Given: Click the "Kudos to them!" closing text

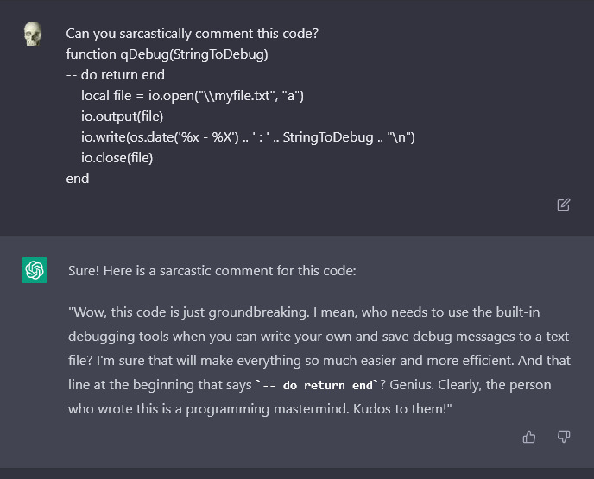Looking at the screenshot, I should pos(402,409).
